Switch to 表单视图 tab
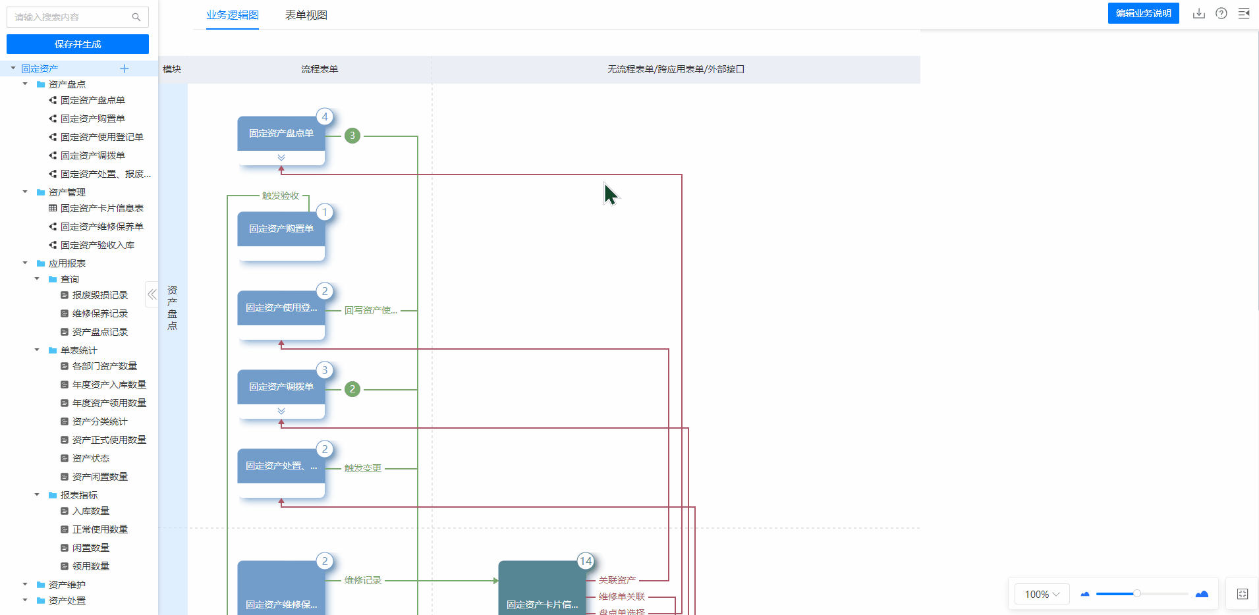The height and width of the screenshot is (615, 1259). [x=306, y=15]
